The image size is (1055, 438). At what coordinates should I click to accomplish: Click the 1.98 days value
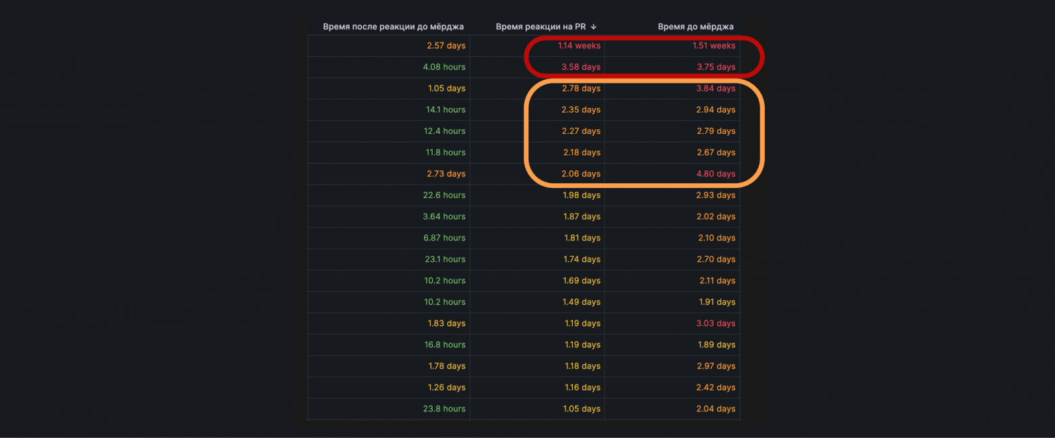(582, 195)
